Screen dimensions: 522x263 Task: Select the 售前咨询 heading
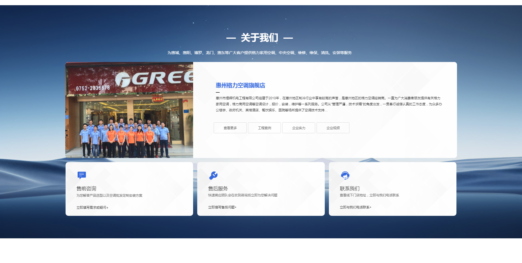(86, 188)
